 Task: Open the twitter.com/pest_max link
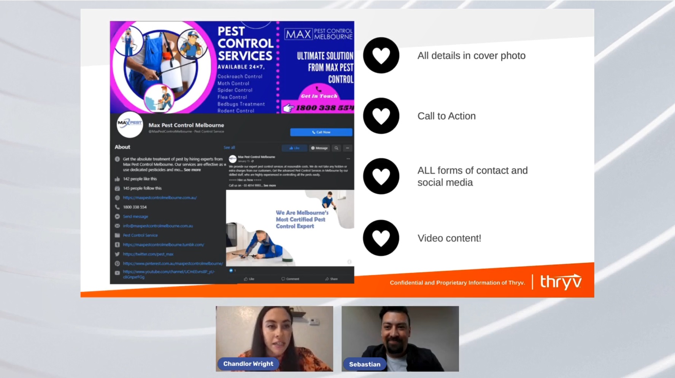point(148,254)
